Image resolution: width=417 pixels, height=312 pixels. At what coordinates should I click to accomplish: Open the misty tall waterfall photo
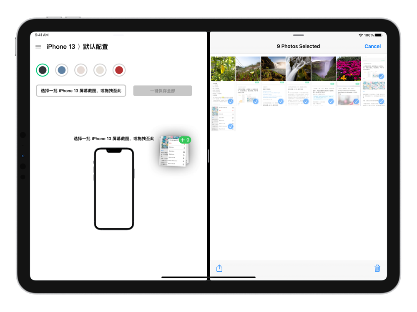[324, 69]
